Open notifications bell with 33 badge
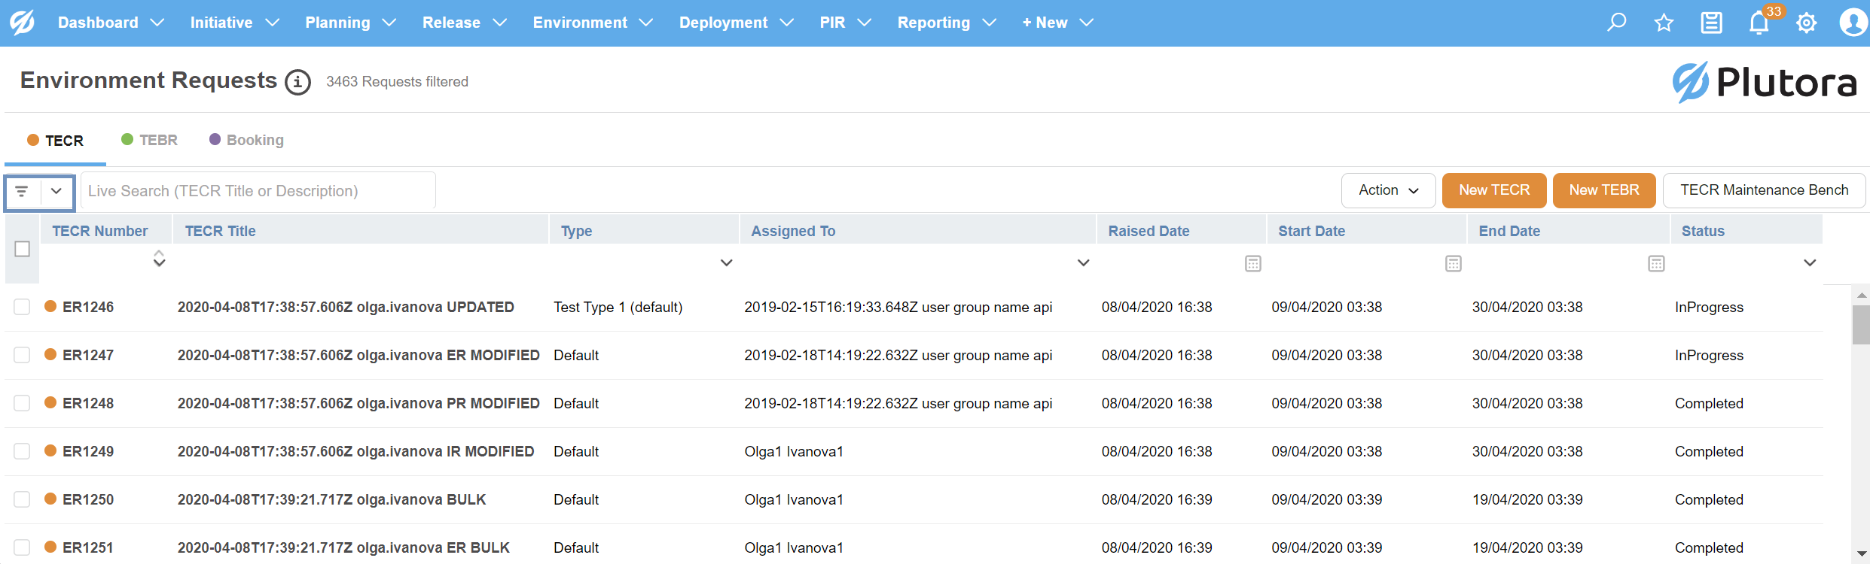The height and width of the screenshot is (564, 1870). pos(1759,23)
